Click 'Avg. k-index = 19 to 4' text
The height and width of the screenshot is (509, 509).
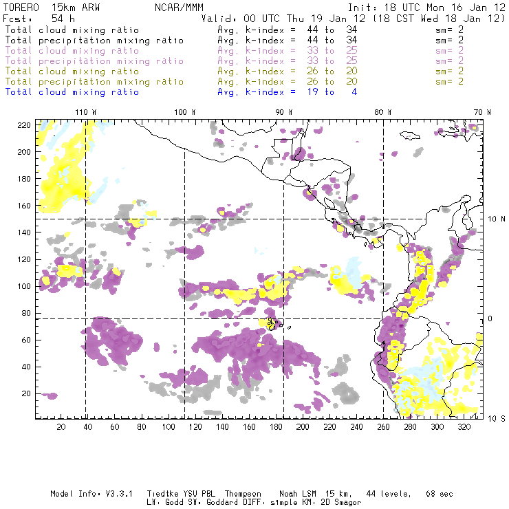pos(287,92)
